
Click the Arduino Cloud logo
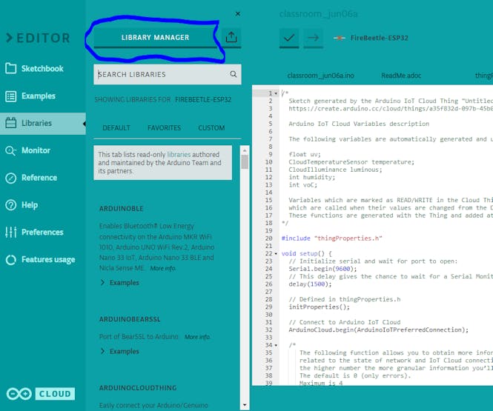coord(41,394)
